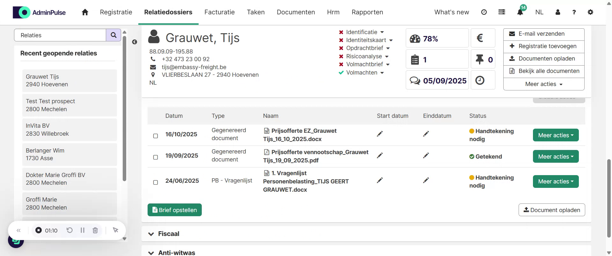Tick checkbox for 19/09/2025 document row

(156, 157)
